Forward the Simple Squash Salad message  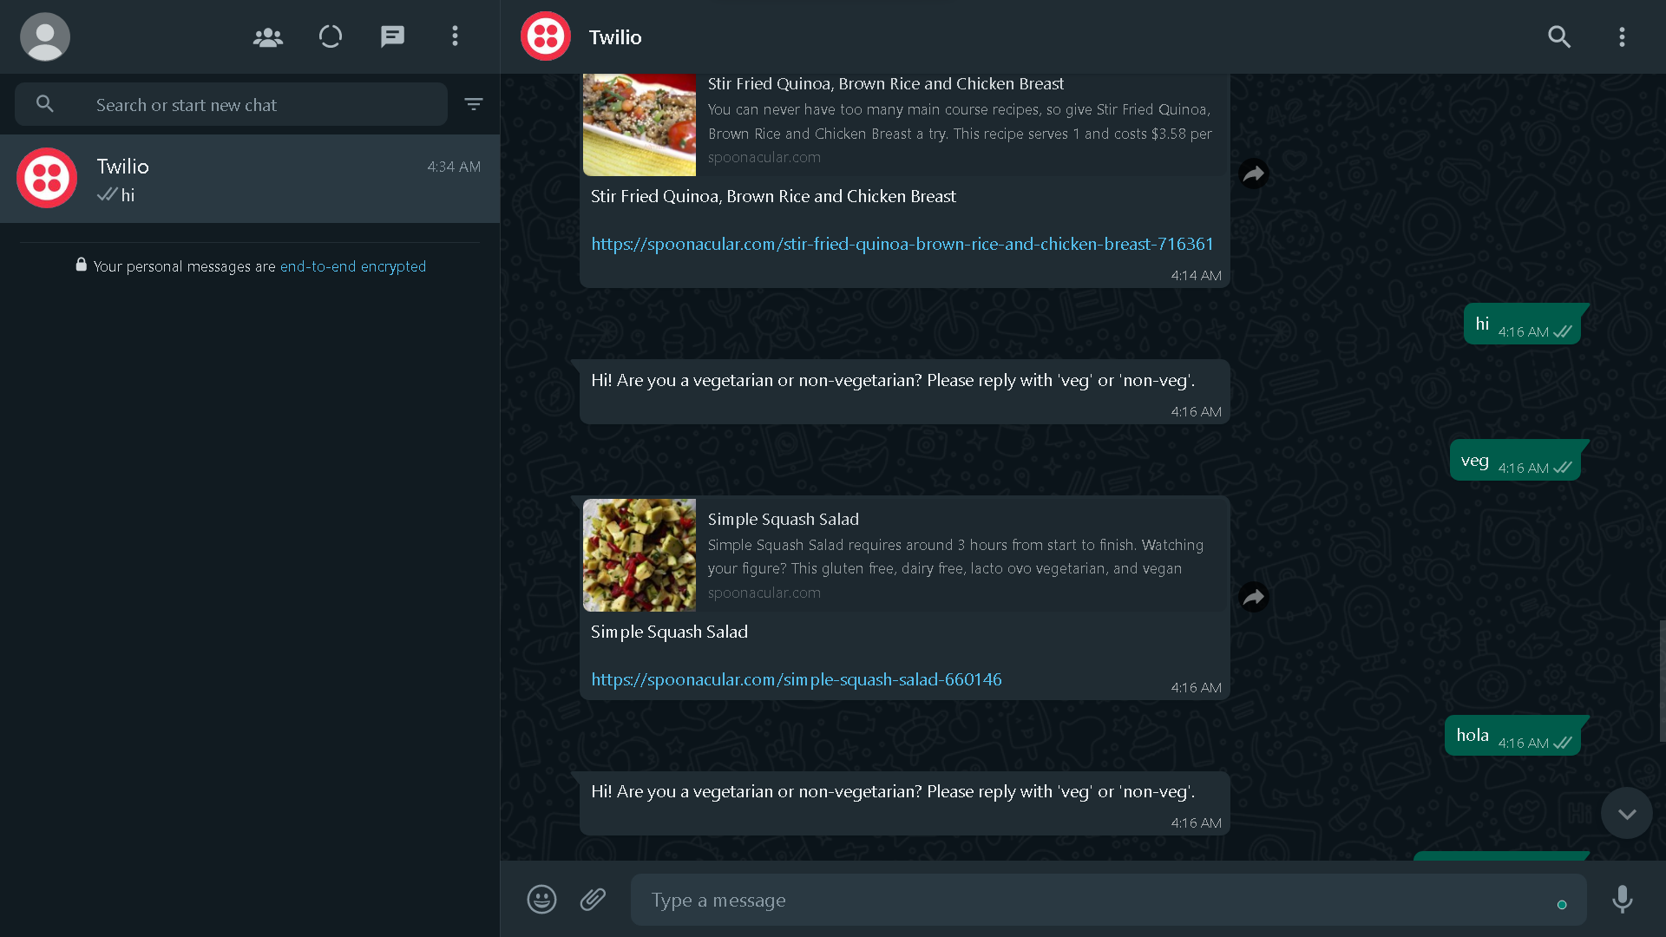click(1254, 597)
